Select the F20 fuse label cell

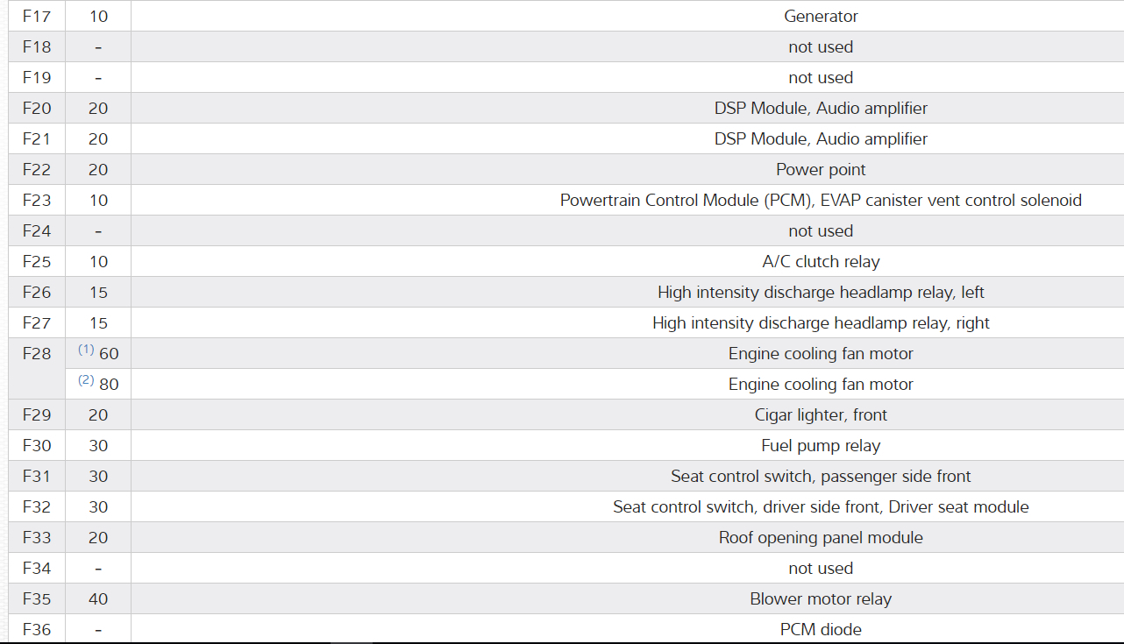pos(37,108)
